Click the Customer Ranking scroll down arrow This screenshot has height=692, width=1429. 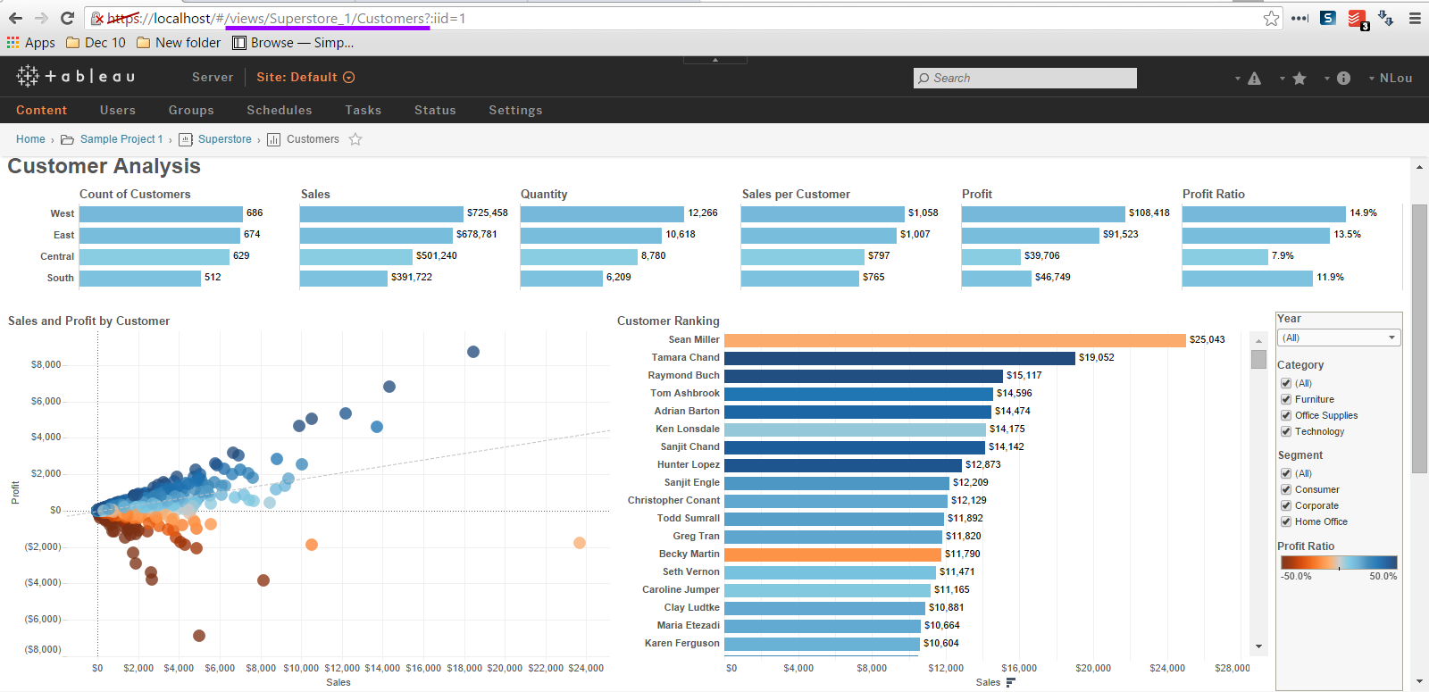1258,646
